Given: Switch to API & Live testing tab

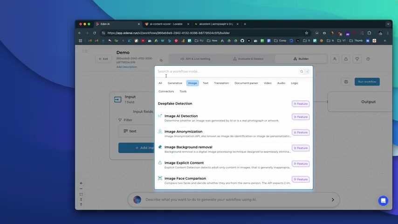Looking at the screenshot, I should point(195,59).
